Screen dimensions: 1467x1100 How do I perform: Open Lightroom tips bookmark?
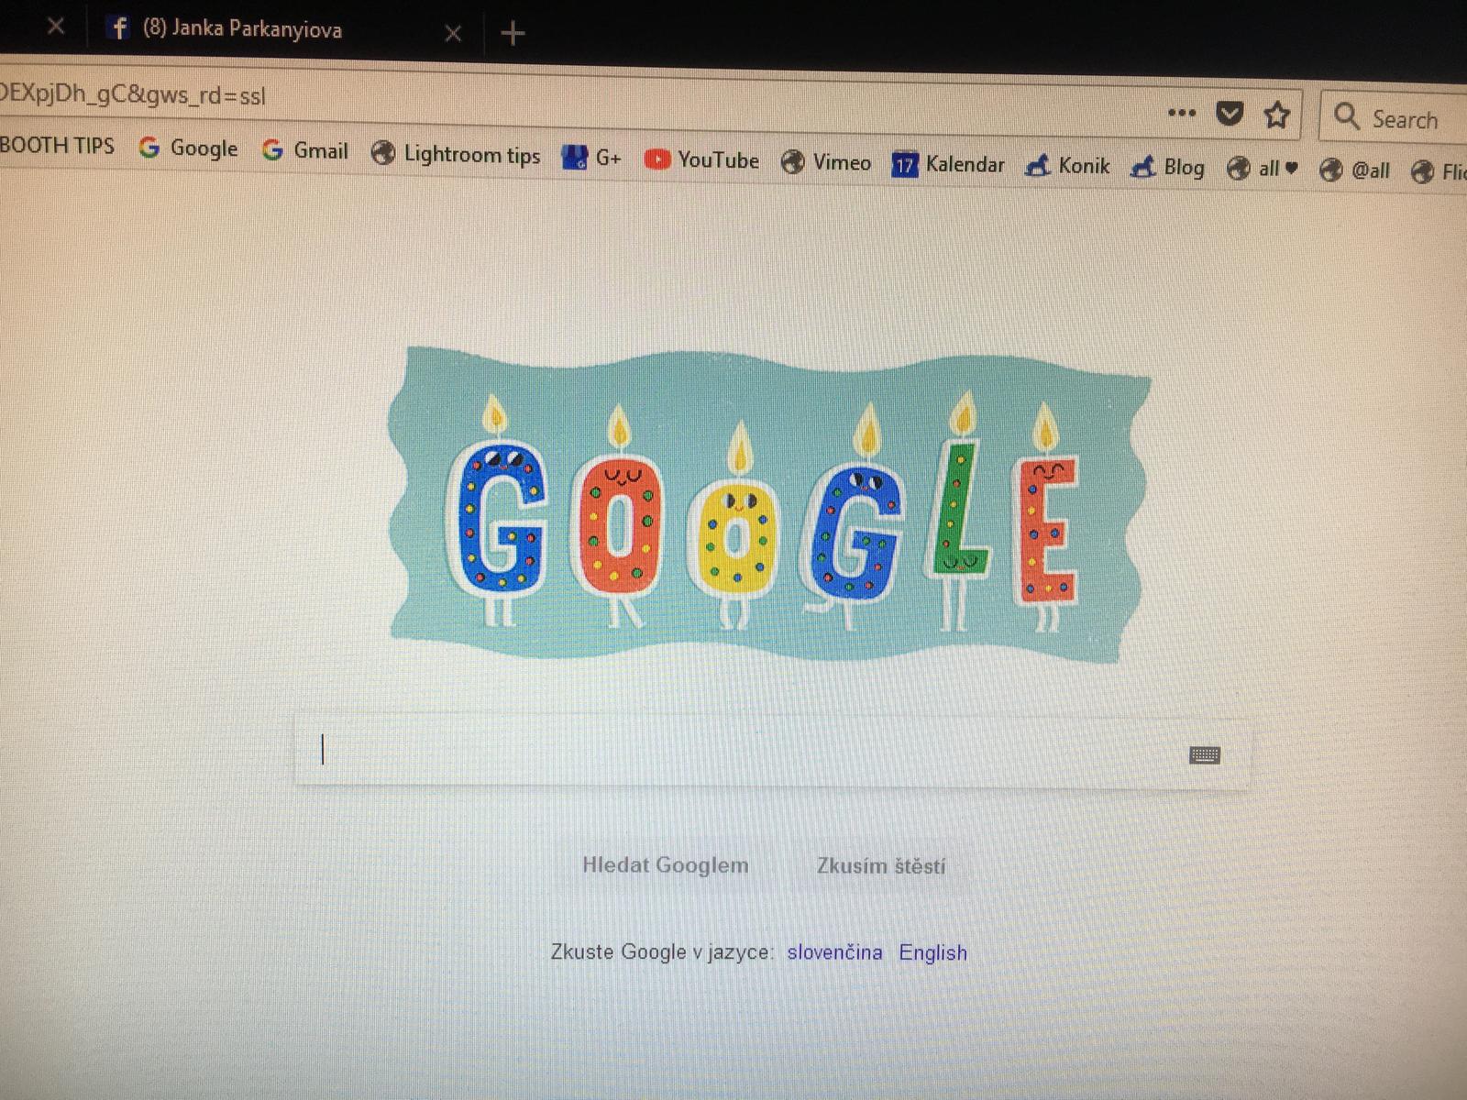(x=456, y=154)
